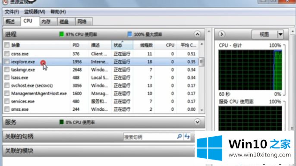Check the ManagementAgentHost.exe checkbox
The image size is (296, 166).
pyautogui.click(x=7, y=94)
